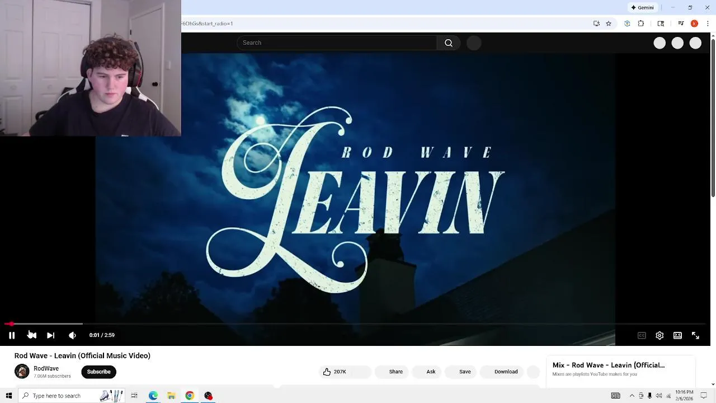Image resolution: width=716 pixels, height=403 pixels.
Task: Open the Mix - Rod Wave playlist panel
Action: (621, 370)
